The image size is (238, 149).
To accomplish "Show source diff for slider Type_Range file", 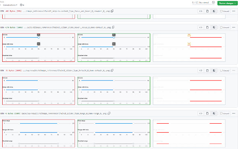I will click(201, 113).
